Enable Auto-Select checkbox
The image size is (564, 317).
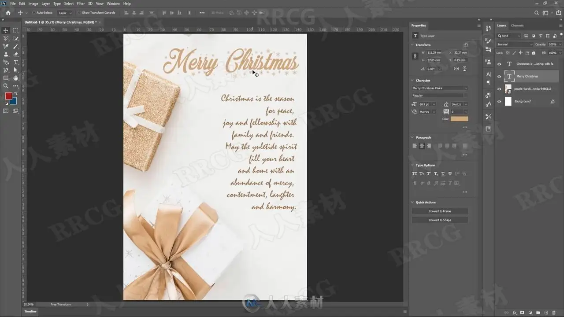[33, 13]
